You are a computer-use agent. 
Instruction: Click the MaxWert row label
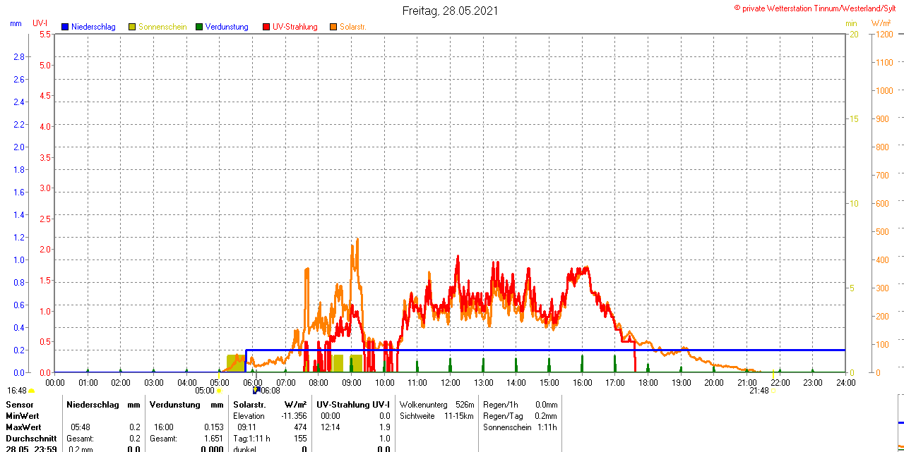coord(23,427)
